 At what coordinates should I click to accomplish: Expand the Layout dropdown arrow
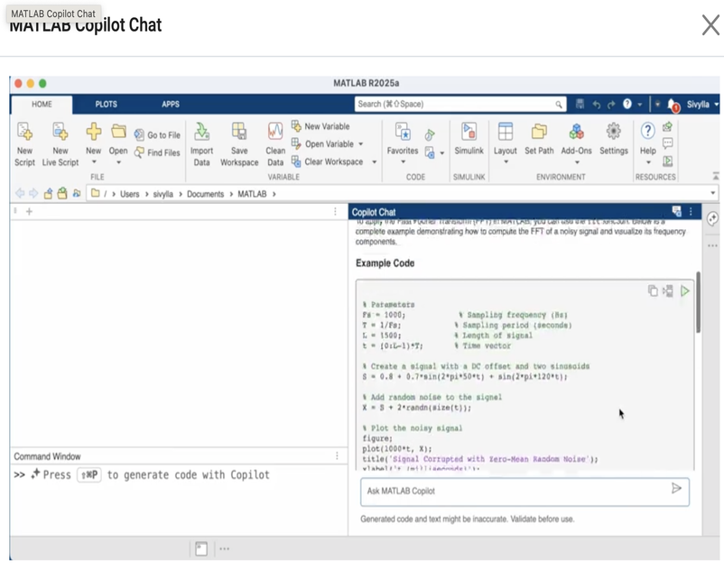click(x=506, y=161)
